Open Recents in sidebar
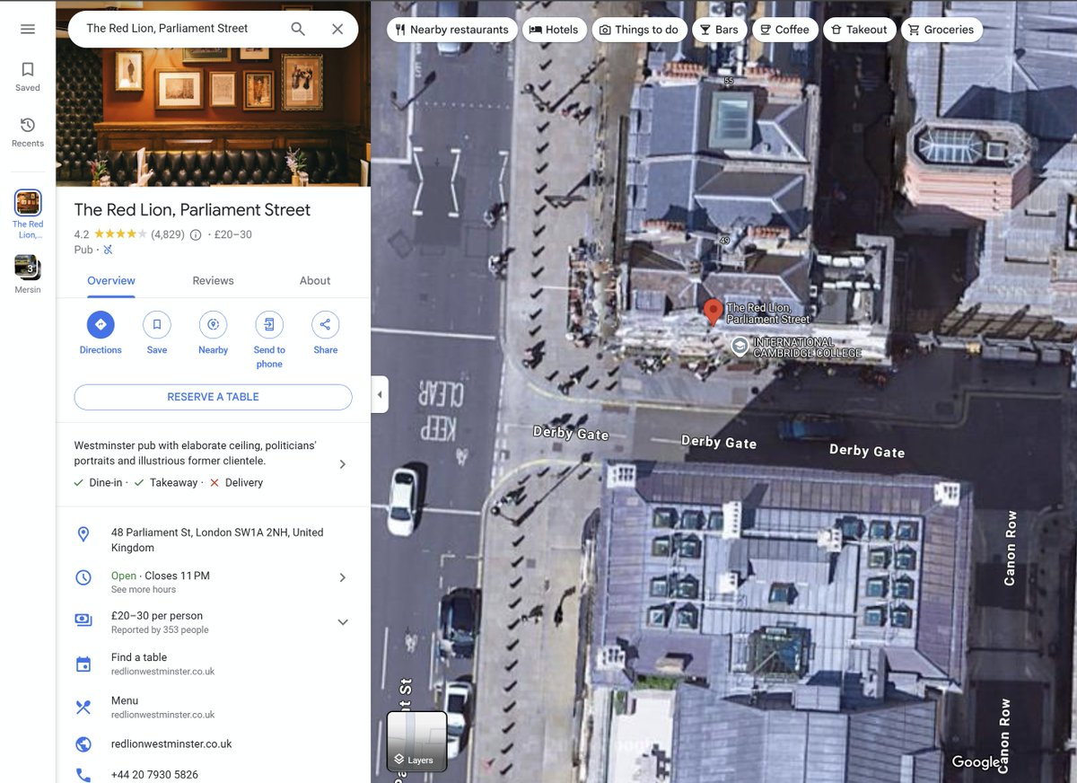Screen dimensions: 1077x783 [x=28, y=132]
